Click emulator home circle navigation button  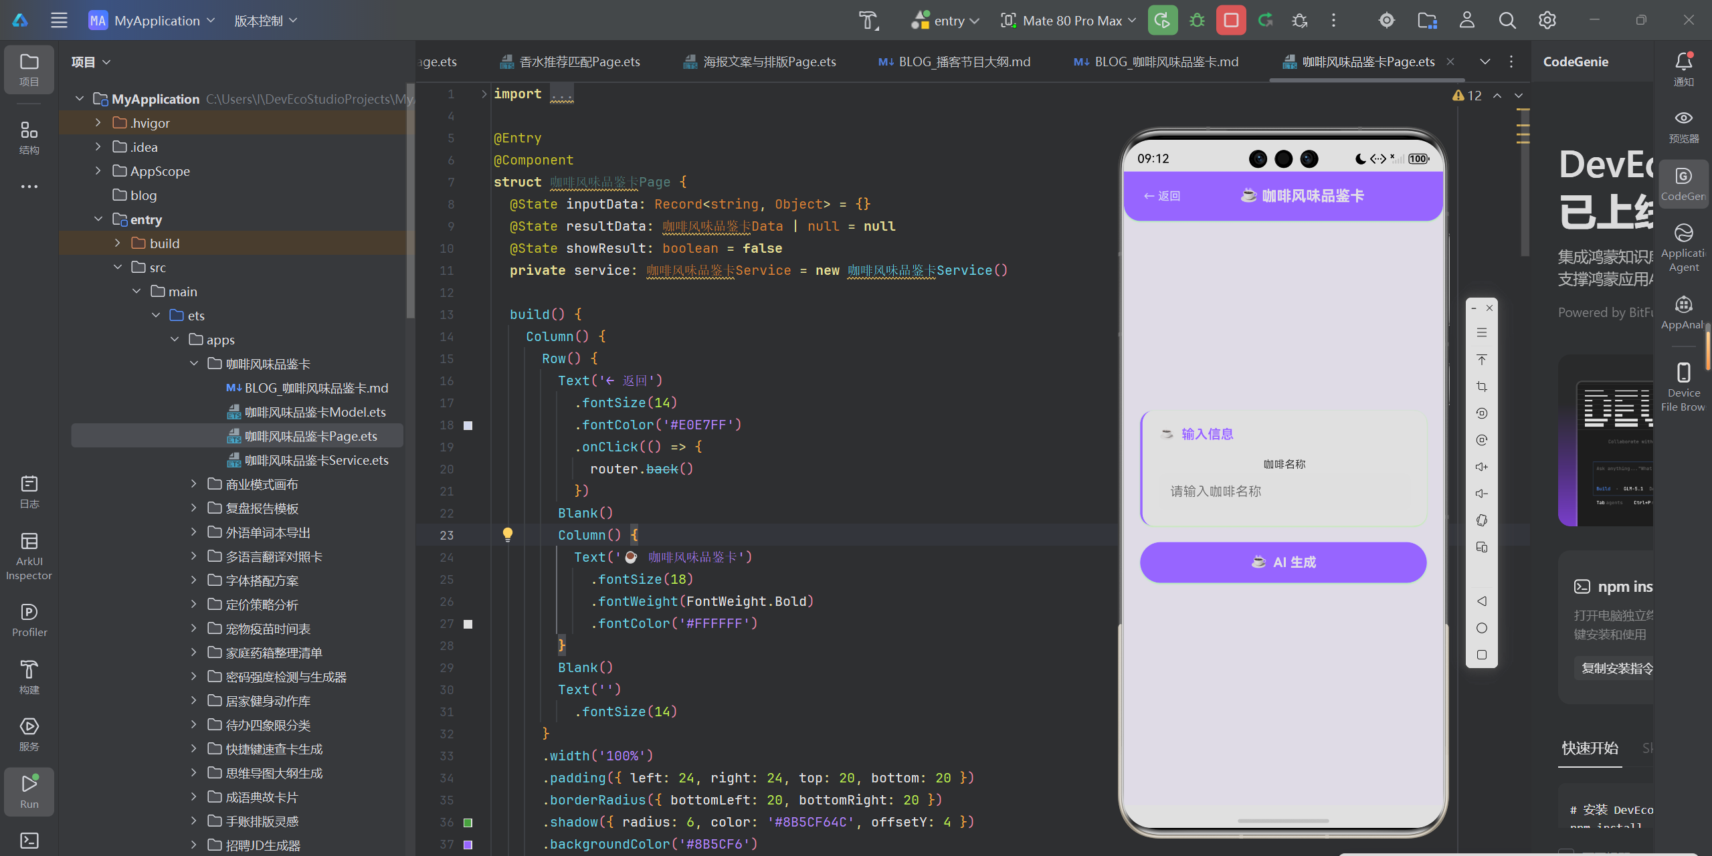pos(1482,628)
